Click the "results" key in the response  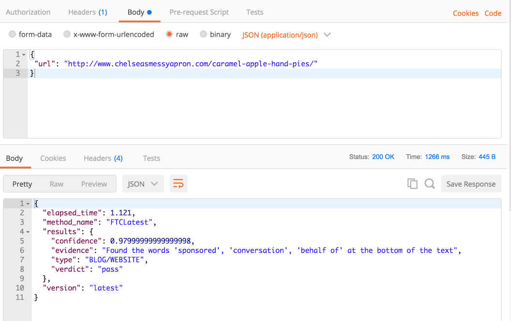coord(61,232)
